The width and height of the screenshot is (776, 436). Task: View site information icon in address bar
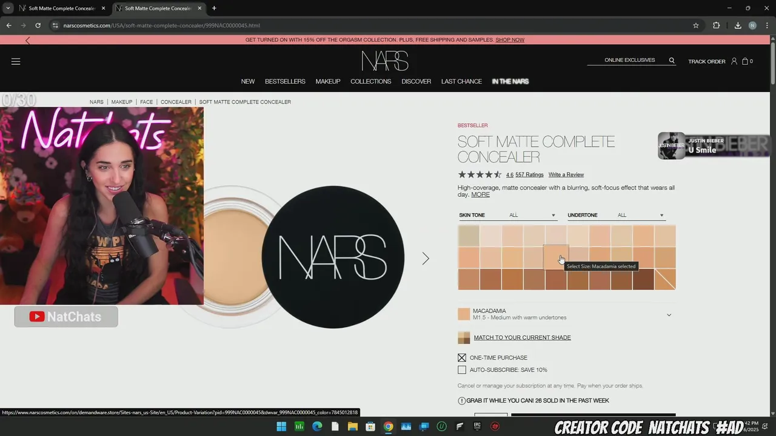coord(55,25)
